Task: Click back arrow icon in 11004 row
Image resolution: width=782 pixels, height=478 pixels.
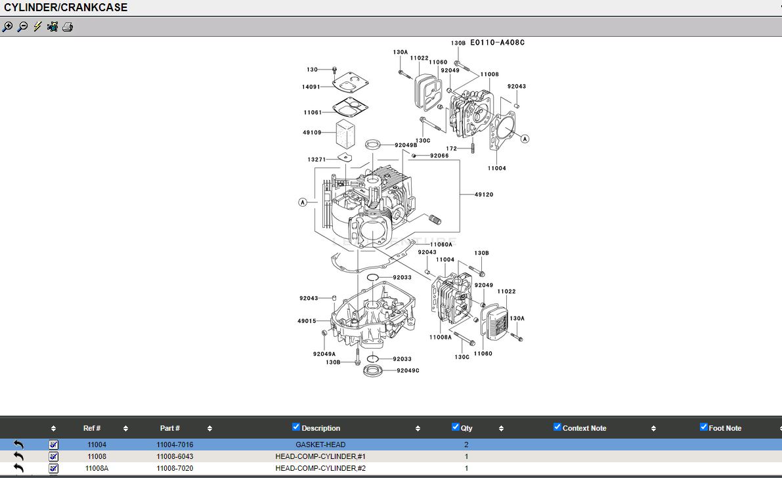Action: [18, 445]
